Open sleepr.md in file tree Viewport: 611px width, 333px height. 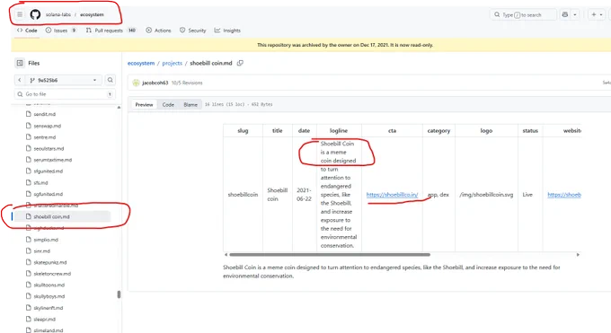pyautogui.click(x=44, y=320)
